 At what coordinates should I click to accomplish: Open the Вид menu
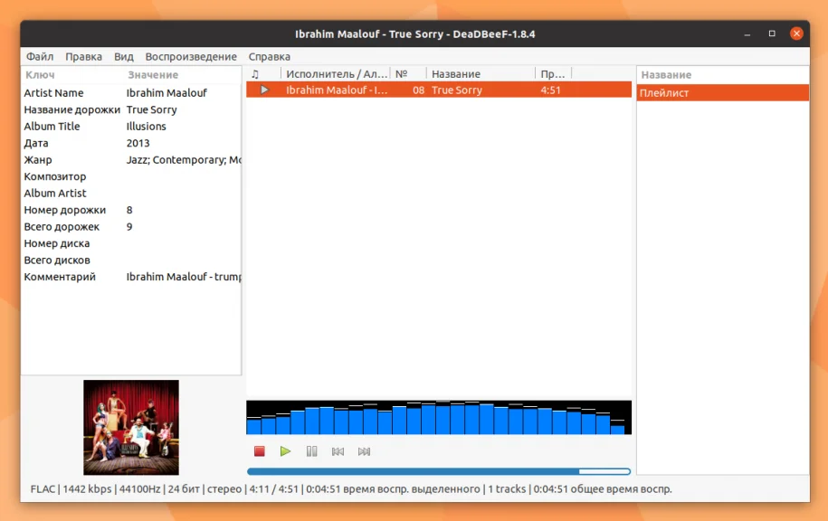pos(124,56)
